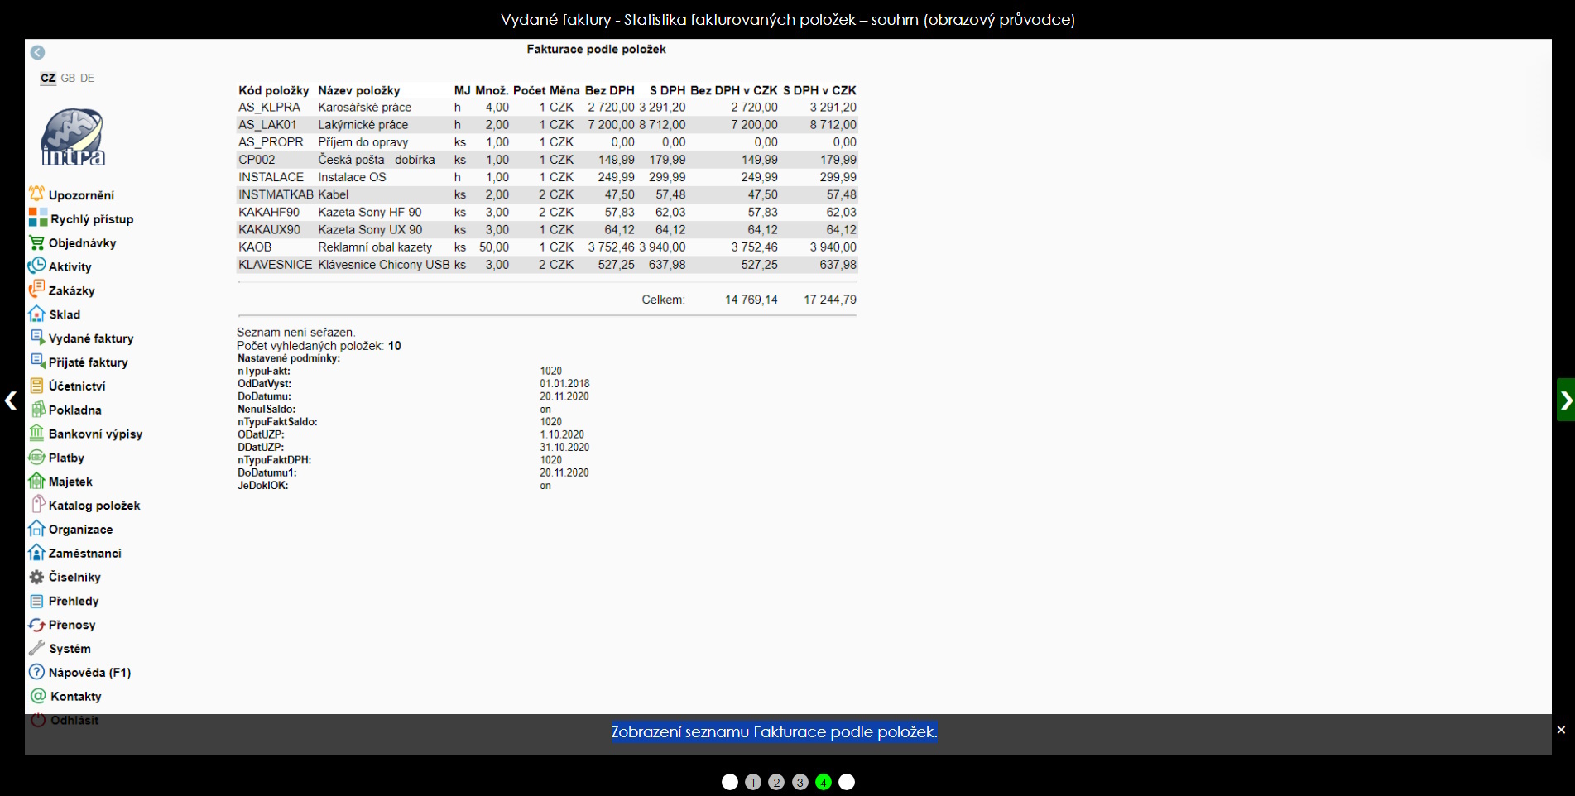Open Objednávky shopping cart icon

[x=36, y=242]
